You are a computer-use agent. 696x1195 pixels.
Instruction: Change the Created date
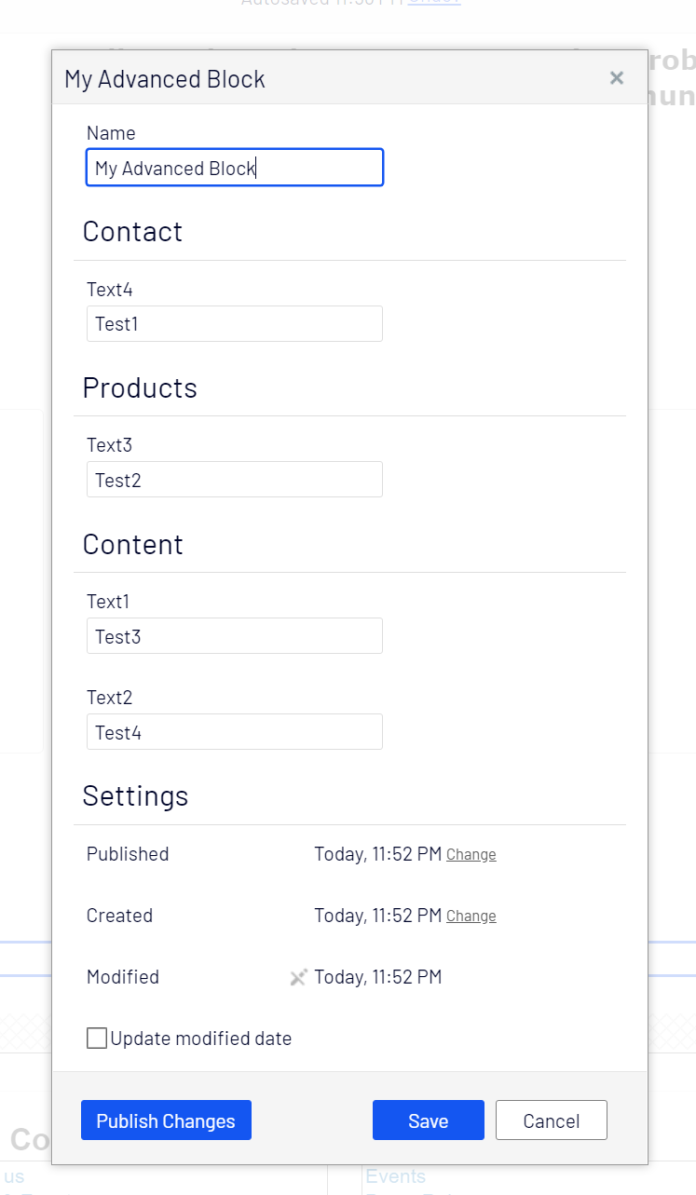click(x=471, y=917)
